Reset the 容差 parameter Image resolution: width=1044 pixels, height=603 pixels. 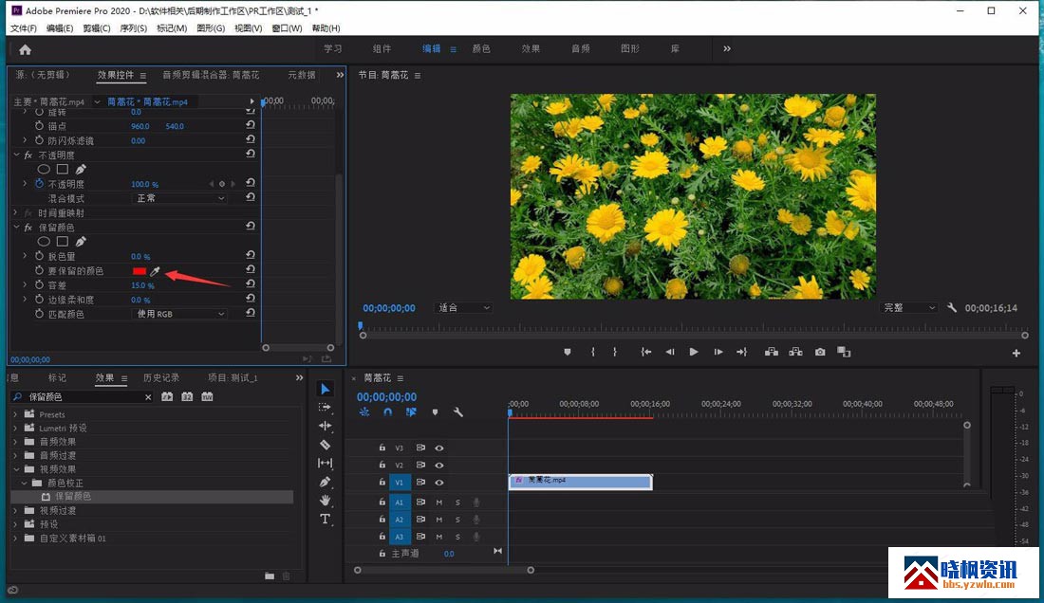point(251,283)
